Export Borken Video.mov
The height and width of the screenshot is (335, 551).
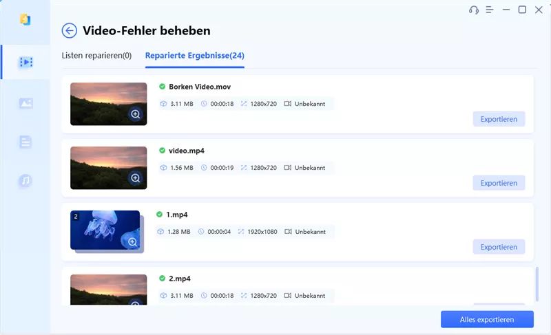click(499, 119)
